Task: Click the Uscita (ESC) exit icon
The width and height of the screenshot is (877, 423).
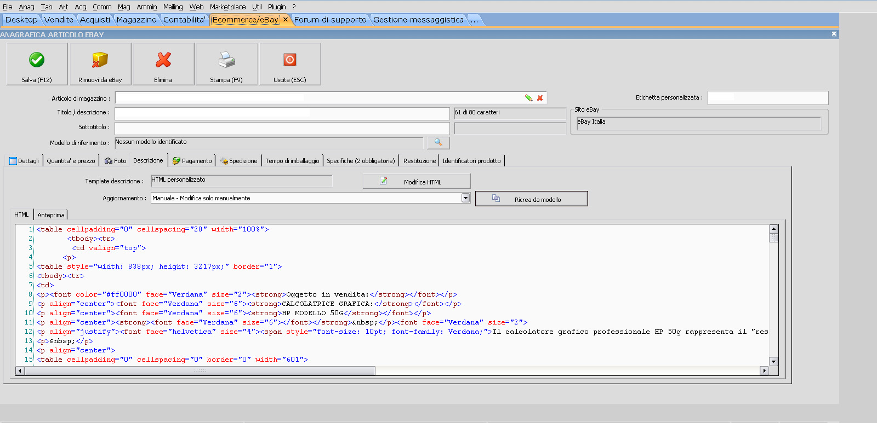Action: point(289,60)
